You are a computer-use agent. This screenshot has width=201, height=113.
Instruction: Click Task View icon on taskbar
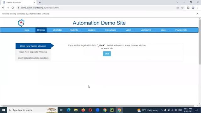61,110
